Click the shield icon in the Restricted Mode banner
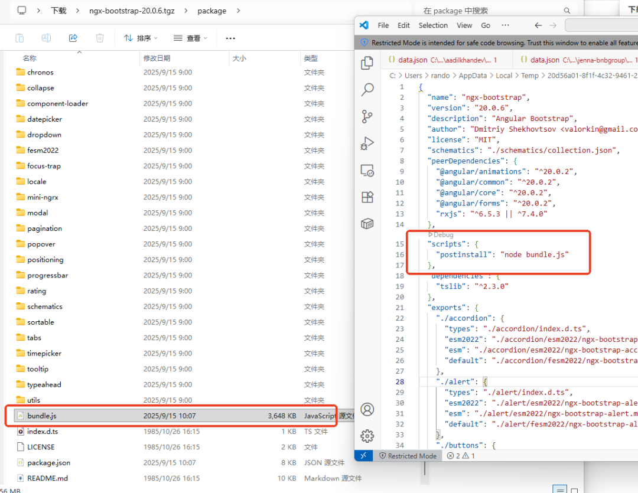Image resolution: width=638 pixels, height=493 pixels. [364, 43]
